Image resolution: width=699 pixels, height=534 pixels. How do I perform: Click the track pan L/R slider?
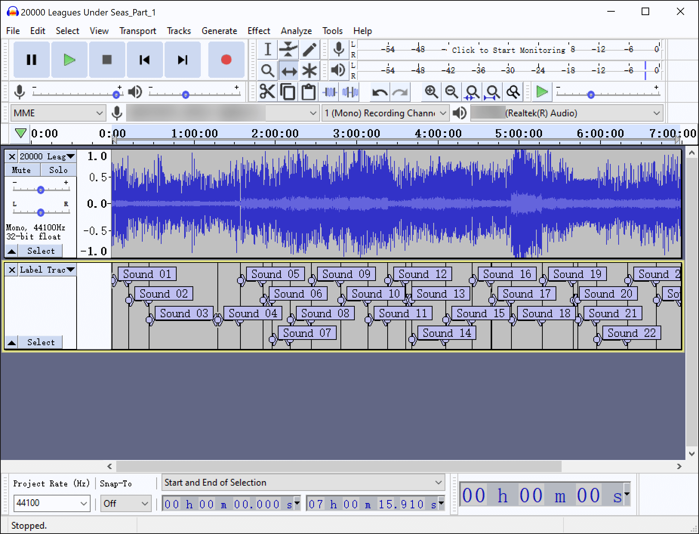coord(41,213)
